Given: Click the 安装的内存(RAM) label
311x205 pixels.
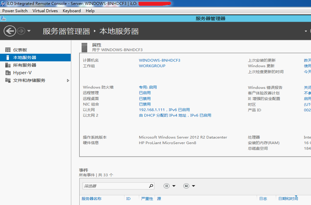Looking at the screenshot, I should (x=264, y=143).
